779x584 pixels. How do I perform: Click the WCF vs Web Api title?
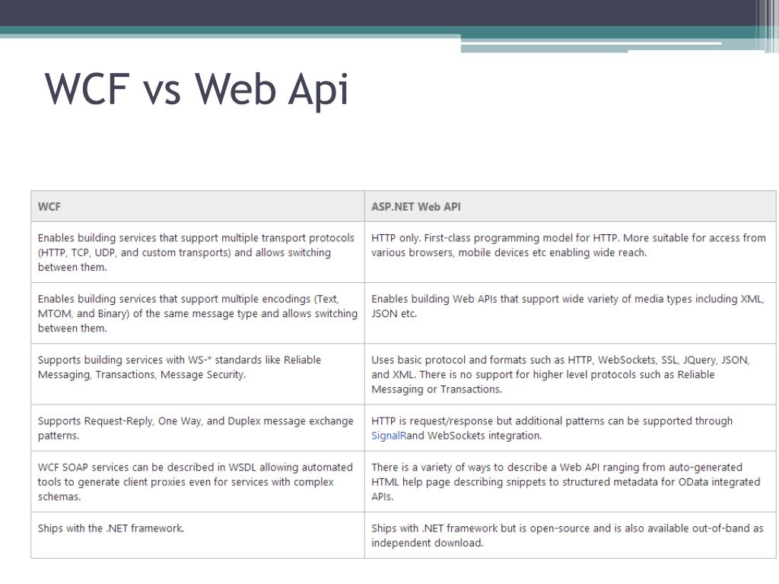197,90
